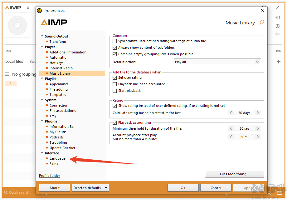The image size is (287, 200).
Task: Open Podcasts plugin settings
Action: [56, 137]
